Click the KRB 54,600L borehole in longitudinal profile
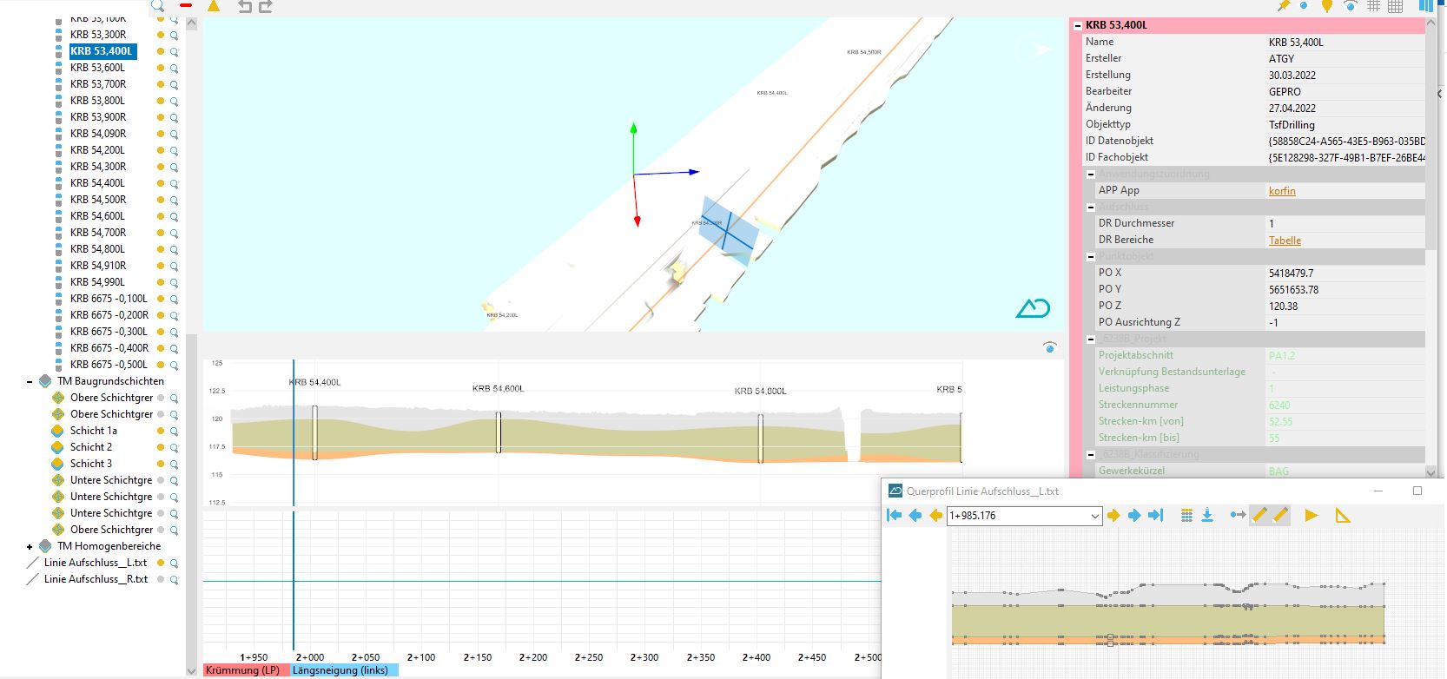 (499, 432)
